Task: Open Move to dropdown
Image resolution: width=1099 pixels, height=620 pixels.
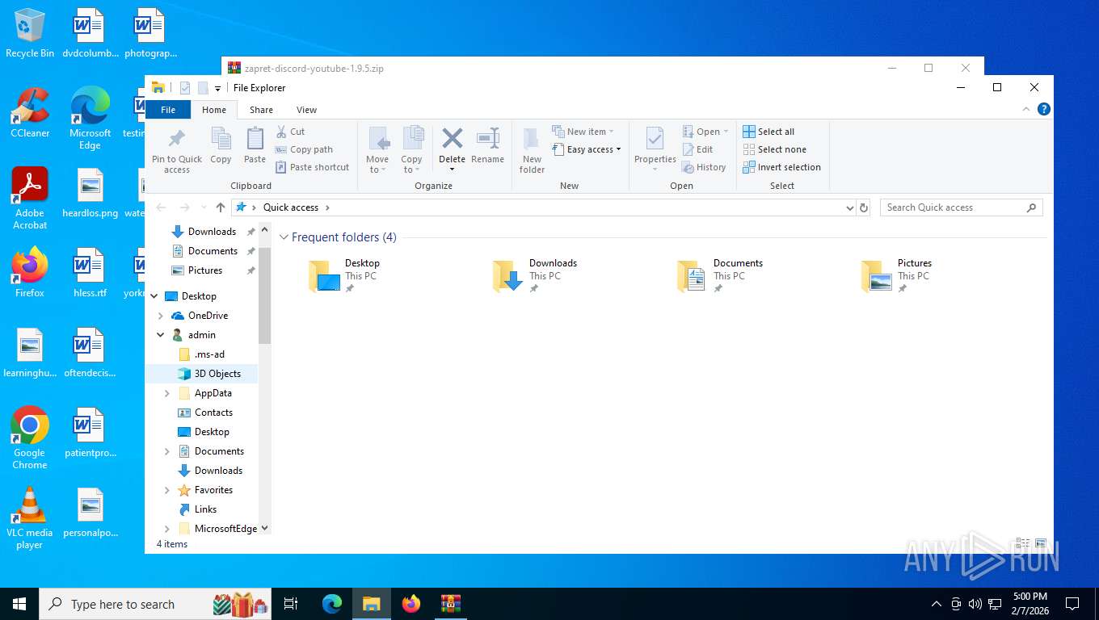Action: tap(377, 165)
